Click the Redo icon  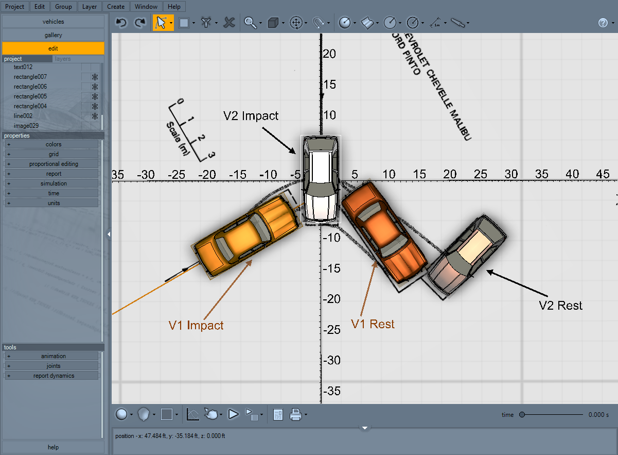point(138,22)
